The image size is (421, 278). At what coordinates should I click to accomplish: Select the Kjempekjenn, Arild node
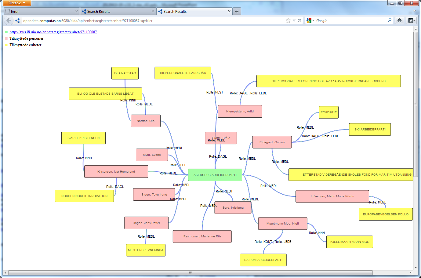click(x=240, y=112)
